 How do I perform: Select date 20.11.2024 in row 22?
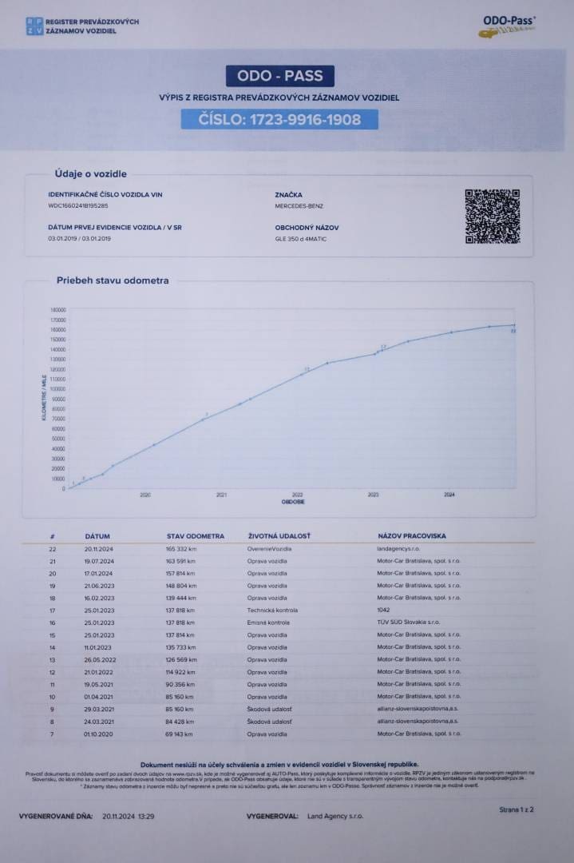[98, 549]
